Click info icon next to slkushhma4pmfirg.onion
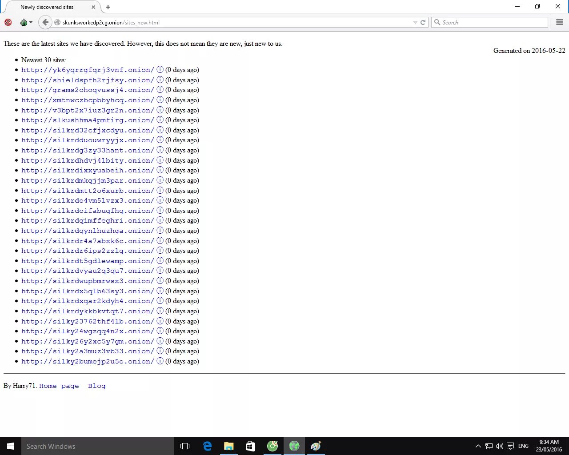The width and height of the screenshot is (569, 455). click(x=160, y=120)
